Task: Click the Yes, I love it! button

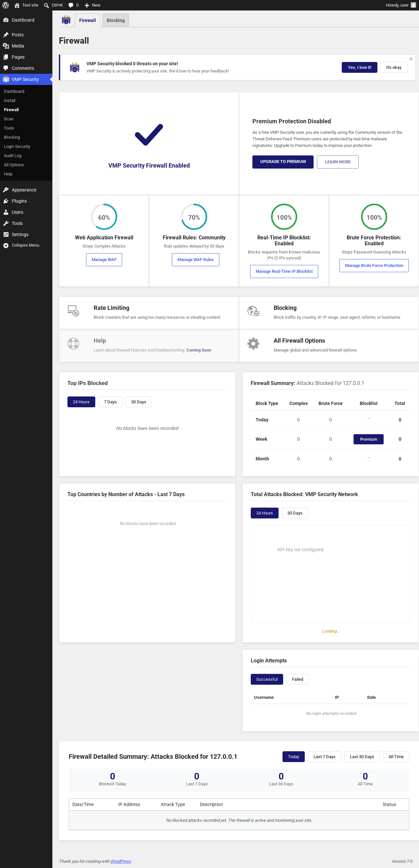Action: coord(359,68)
